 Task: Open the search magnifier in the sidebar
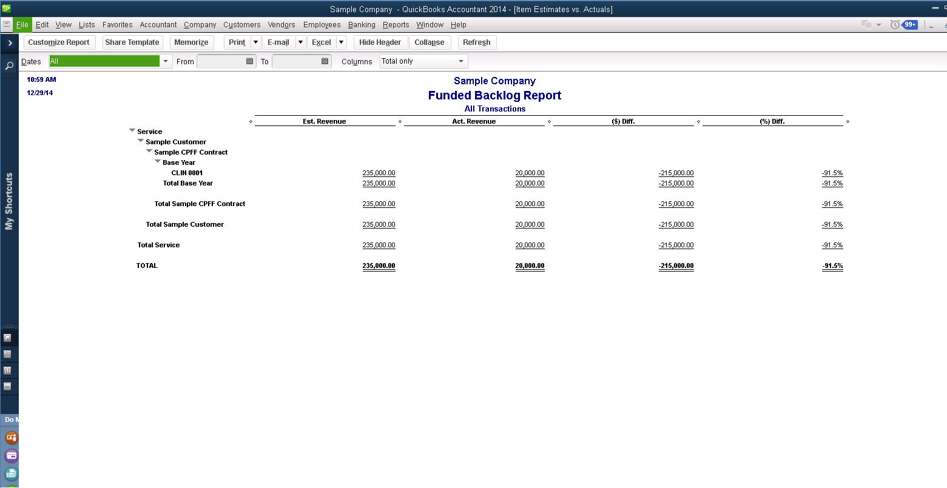(x=10, y=65)
